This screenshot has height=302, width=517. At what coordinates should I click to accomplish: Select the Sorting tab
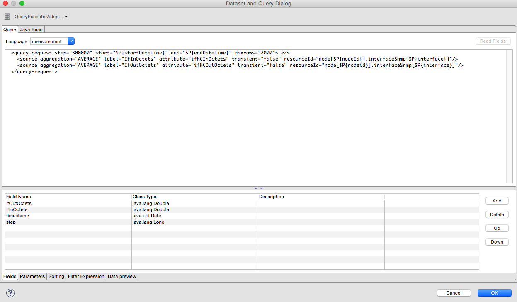(x=56, y=276)
